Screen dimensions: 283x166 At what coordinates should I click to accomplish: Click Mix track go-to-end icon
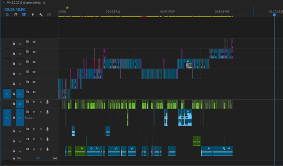pos(55,158)
